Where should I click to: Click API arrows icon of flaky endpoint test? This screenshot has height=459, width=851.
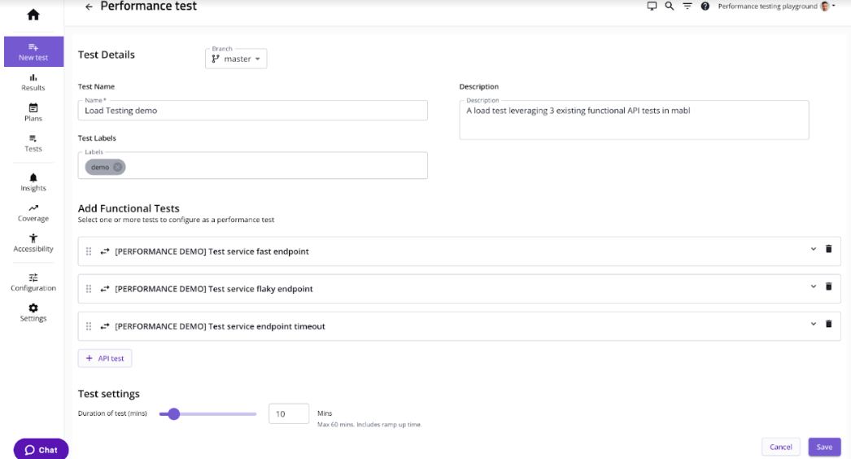pyautogui.click(x=105, y=289)
